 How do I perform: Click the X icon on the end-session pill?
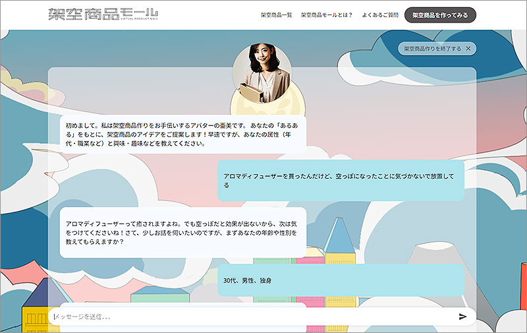click(468, 48)
